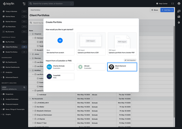Expand Market Dashboards section
The height and width of the screenshot is (129, 182).
[1, 67]
